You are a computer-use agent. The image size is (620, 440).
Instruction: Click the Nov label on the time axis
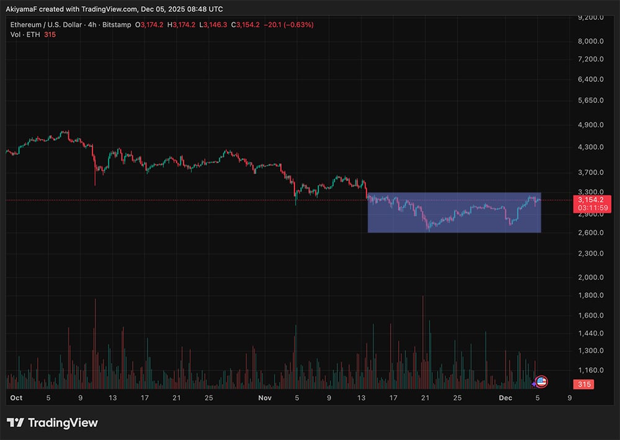pyautogui.click(x=265, y=398)
